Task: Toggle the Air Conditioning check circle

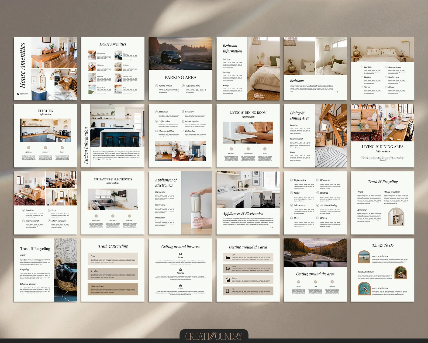Action: (317, 205)
